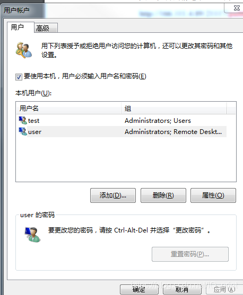Viewport: 243px width, 295px height.
Task: Click the 删除(R) button
Action: (163, 195)
